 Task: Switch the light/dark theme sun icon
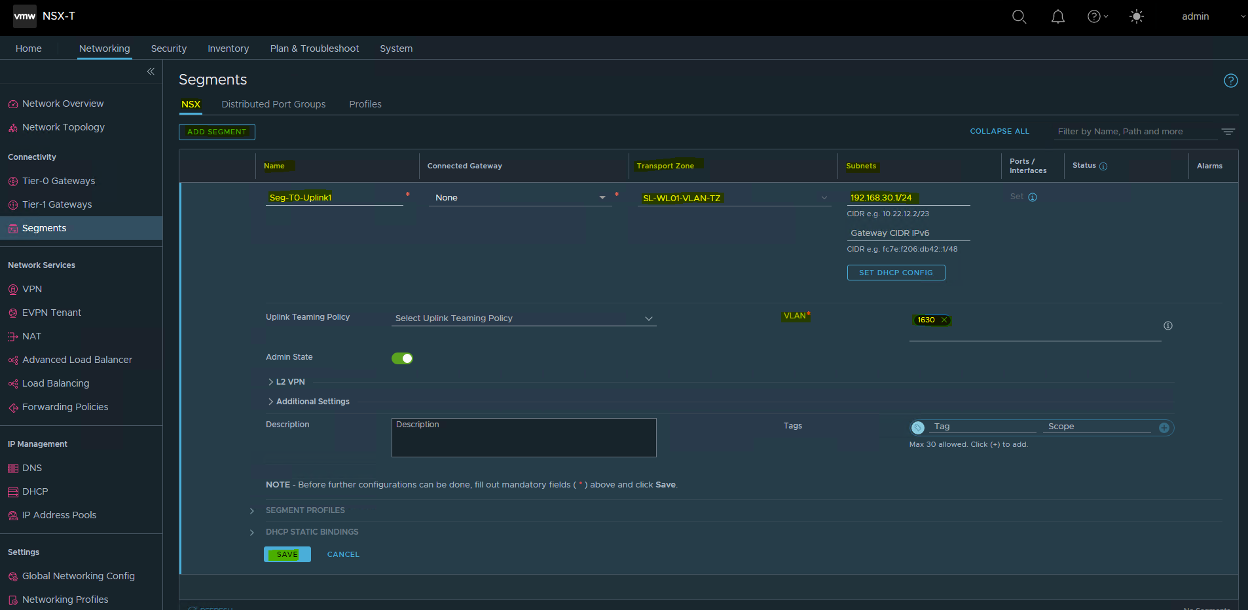point(1137,16)
